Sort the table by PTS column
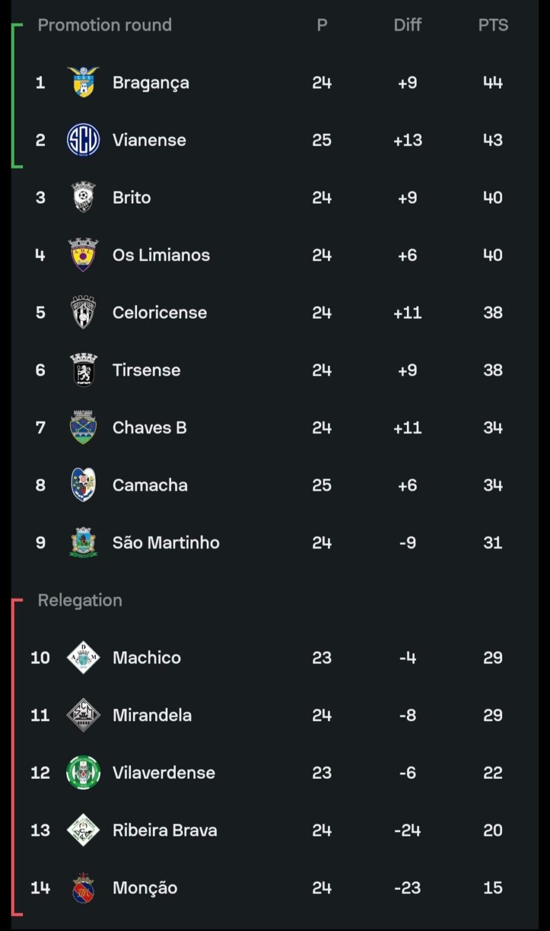Screen dimensions: 550x931 tap(494, 25)
